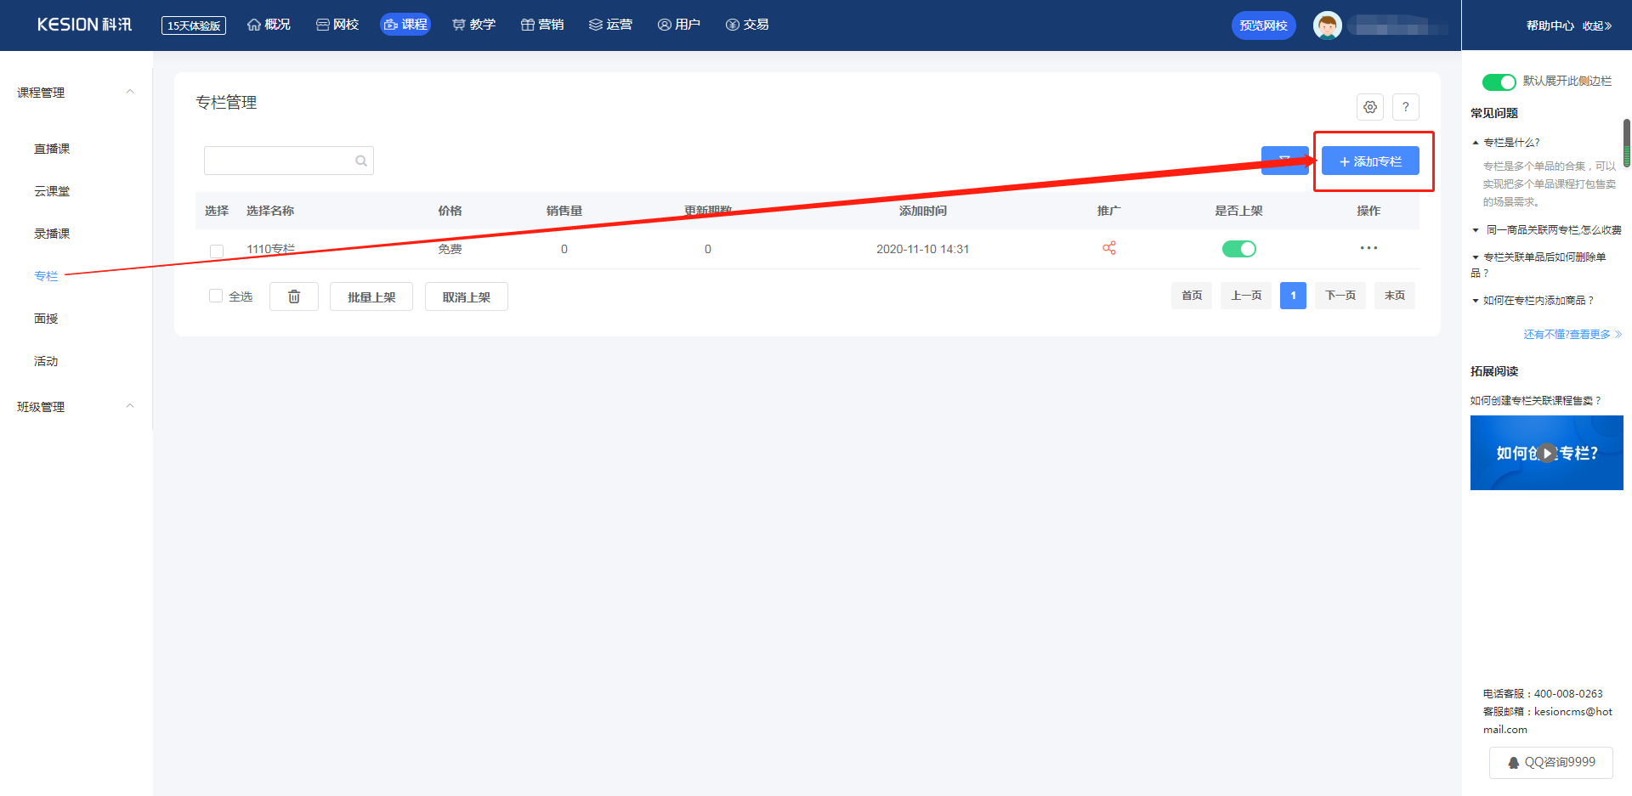Open the 交易 top menu
This screenshot has width=1632, height=796.
point(747,25)
